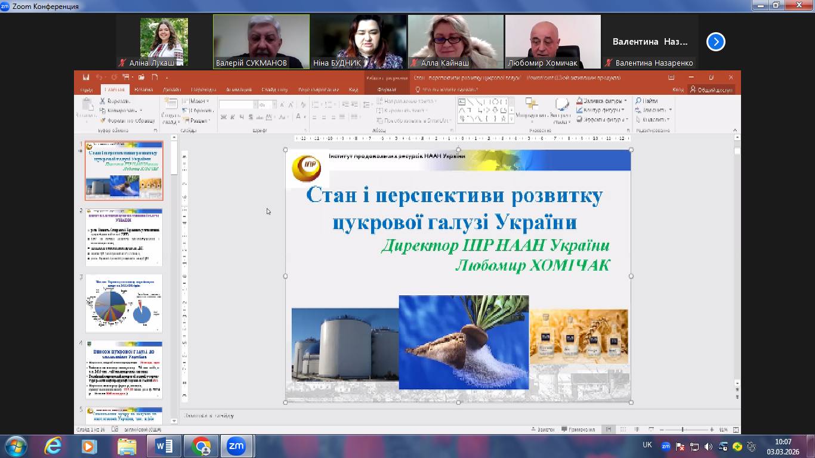Toggle bold text formatting
The height and width of the screenshot is (458, 815).
223,117
